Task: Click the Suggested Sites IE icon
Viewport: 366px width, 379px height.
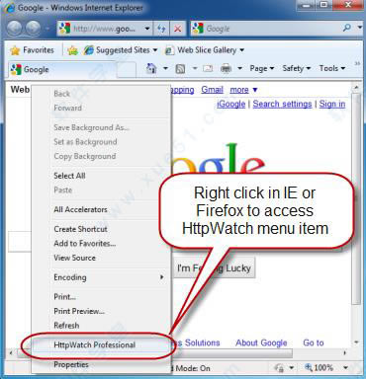Action: point(88,50)
